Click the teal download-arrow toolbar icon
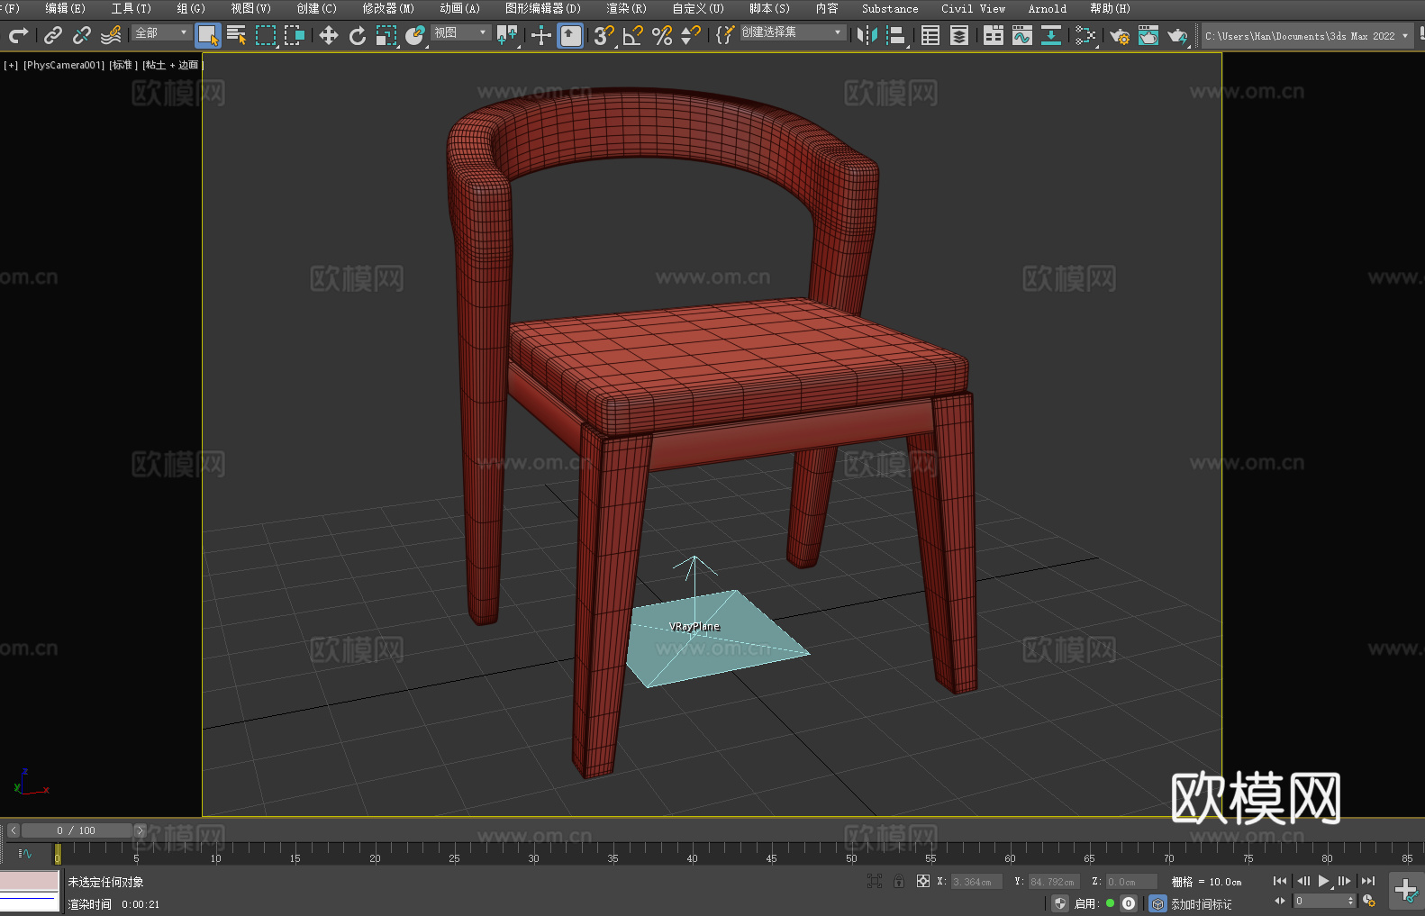Viewport: 1425px width, 916px height. pyautogui.click(x=1051, y=35)
